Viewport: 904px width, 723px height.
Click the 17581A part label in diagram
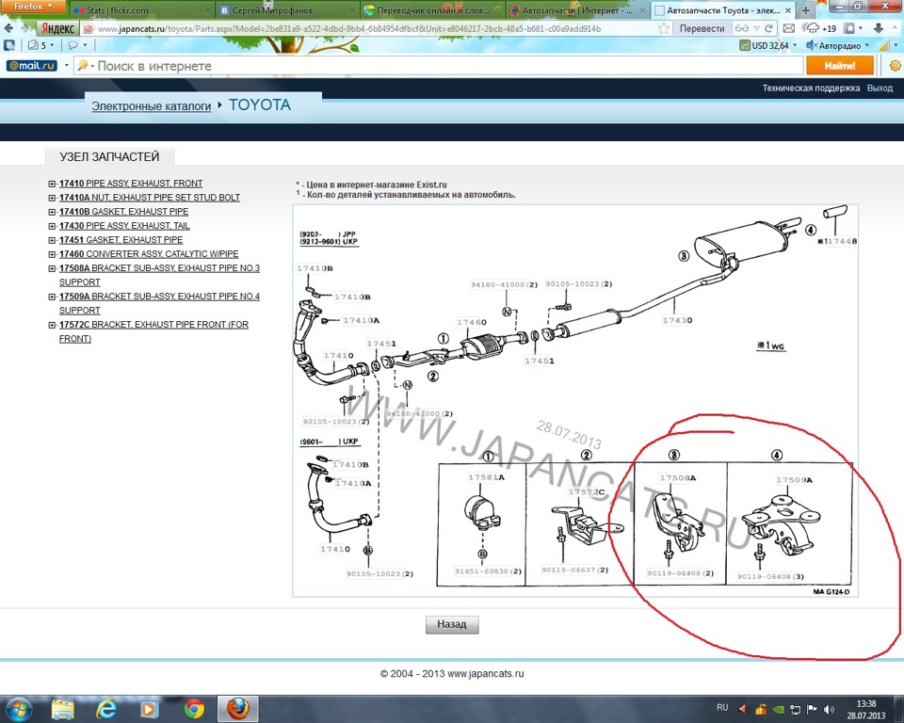pyautogui.click(x=486, y=477)
